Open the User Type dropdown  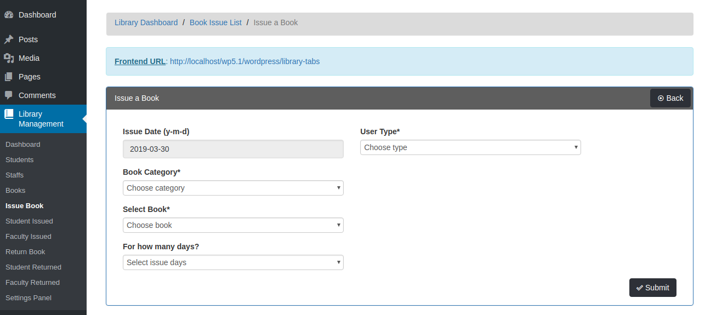click(470, 147)
